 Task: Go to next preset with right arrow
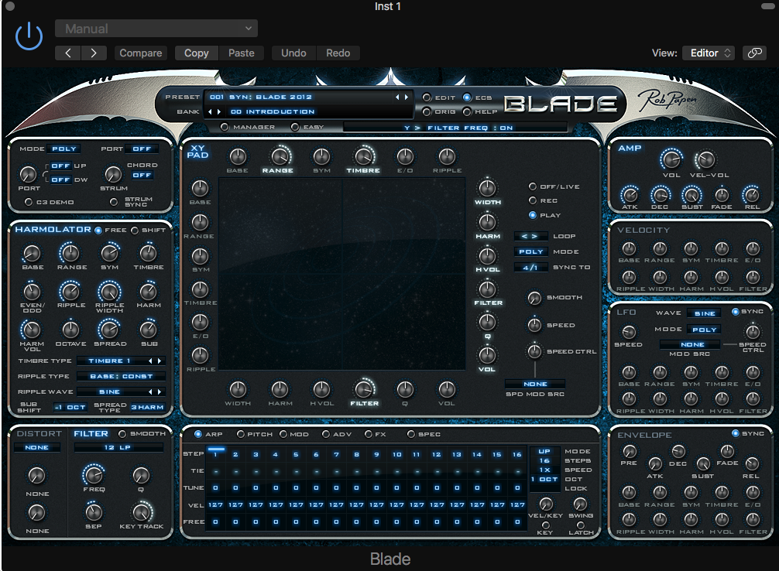pyautogui.click(x=94, y=53)
